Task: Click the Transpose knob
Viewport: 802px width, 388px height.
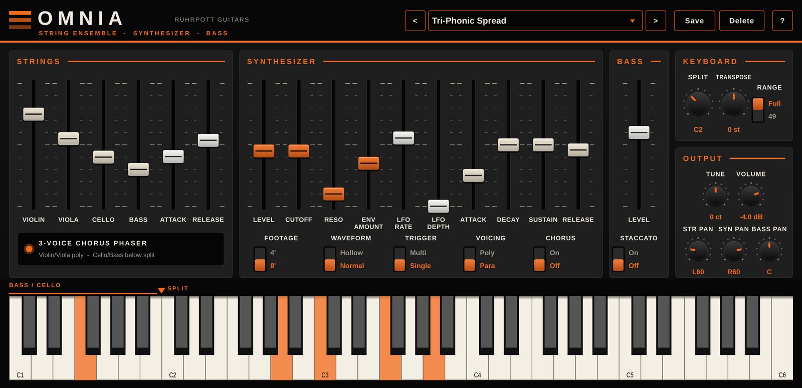Action: 733,103
